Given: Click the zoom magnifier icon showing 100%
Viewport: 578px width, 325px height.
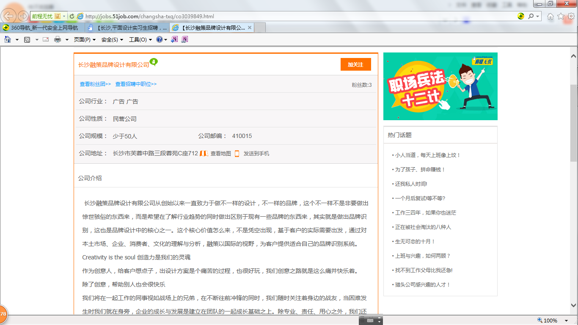Looking at the screenshot, I should click(x=539, y=320).
